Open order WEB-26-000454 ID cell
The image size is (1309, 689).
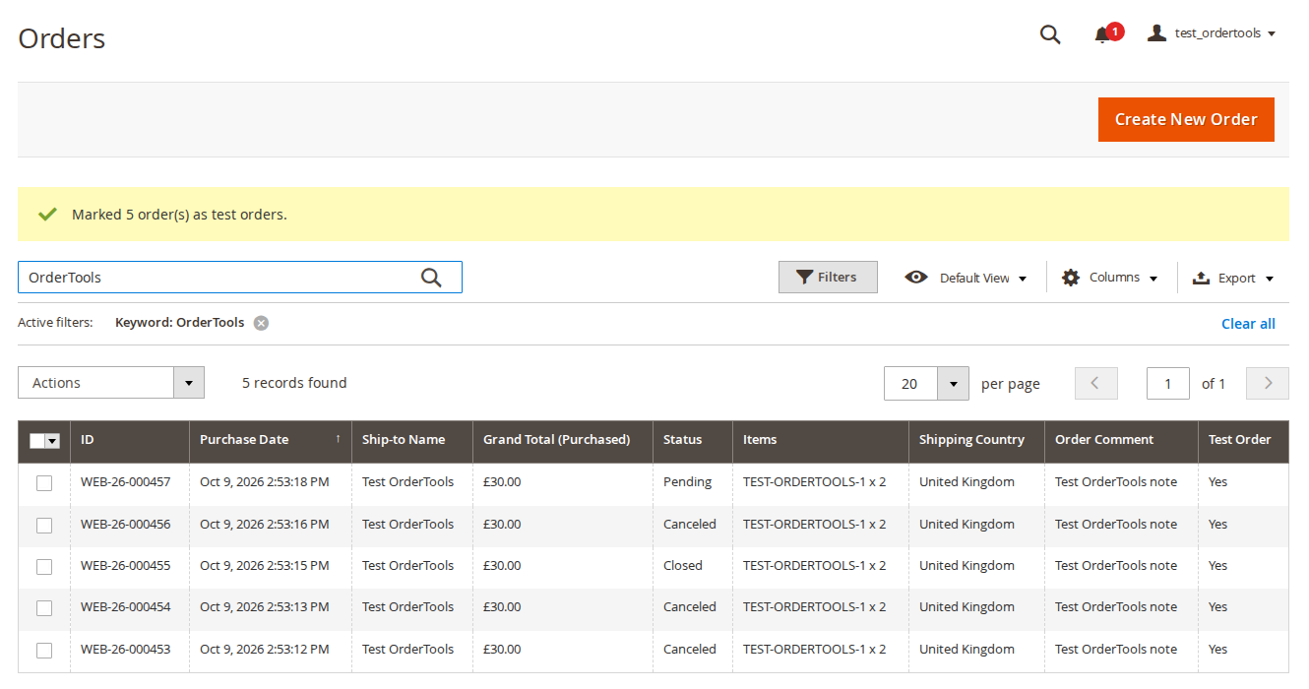(x=130, y=607)
